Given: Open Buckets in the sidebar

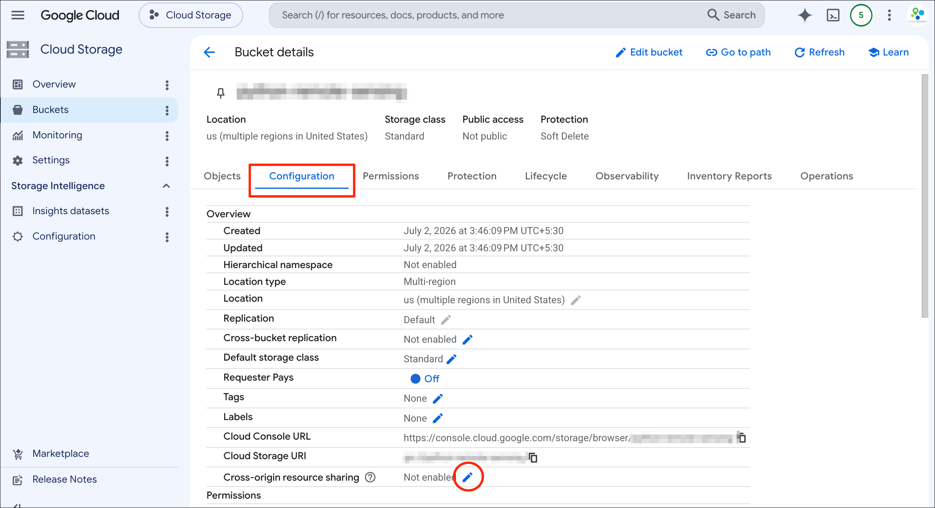Looking at the screenshot, I should [x=50, y=110].
